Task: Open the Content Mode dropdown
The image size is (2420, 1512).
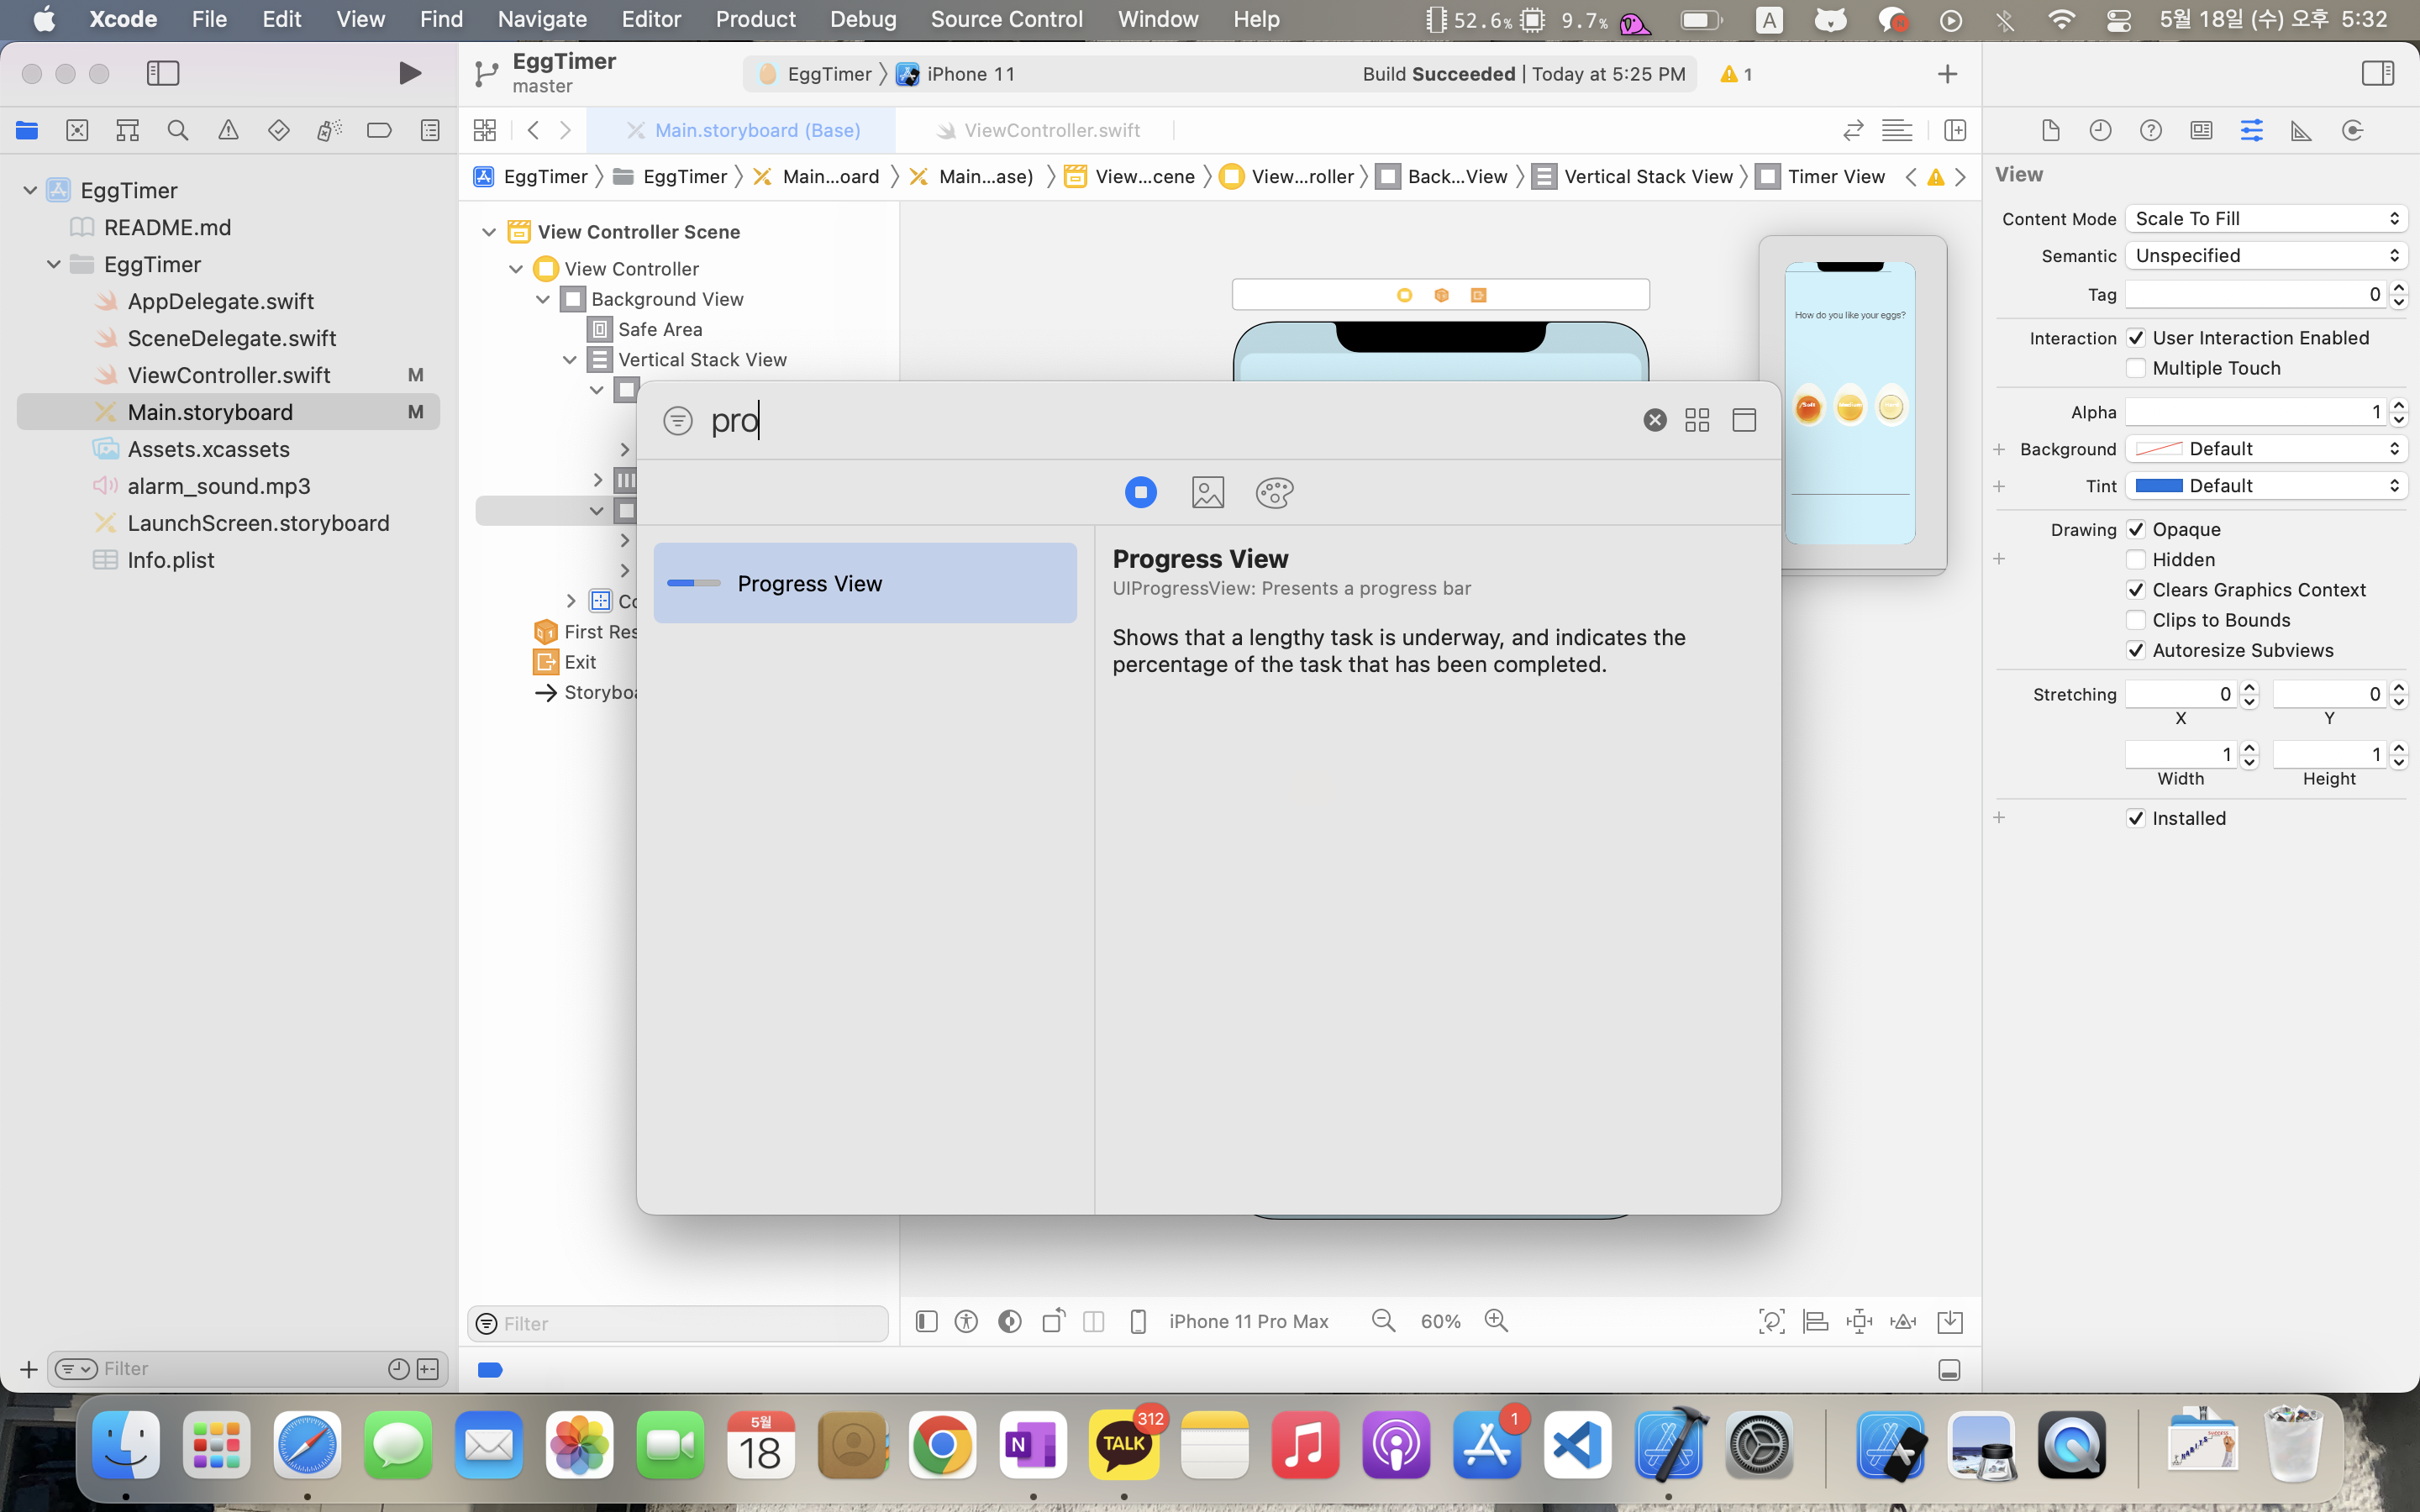Action: (2265, 218)
